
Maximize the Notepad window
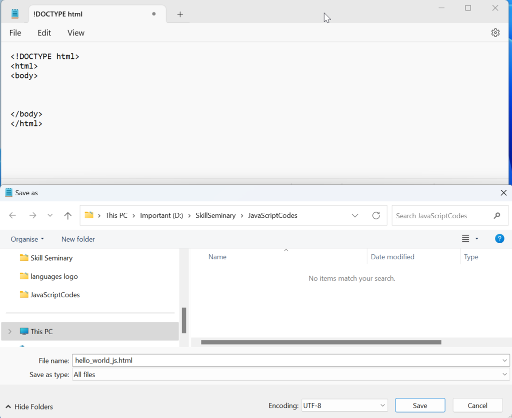468,8
